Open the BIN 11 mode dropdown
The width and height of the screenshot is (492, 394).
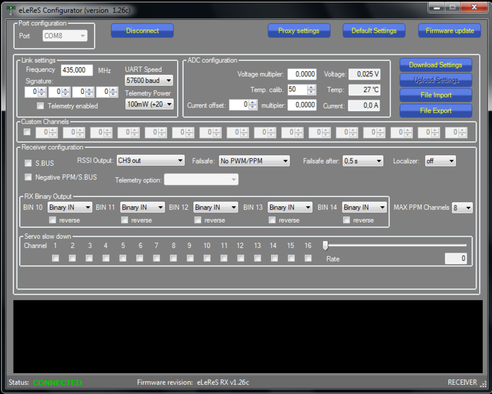click(x=143, y=207)
